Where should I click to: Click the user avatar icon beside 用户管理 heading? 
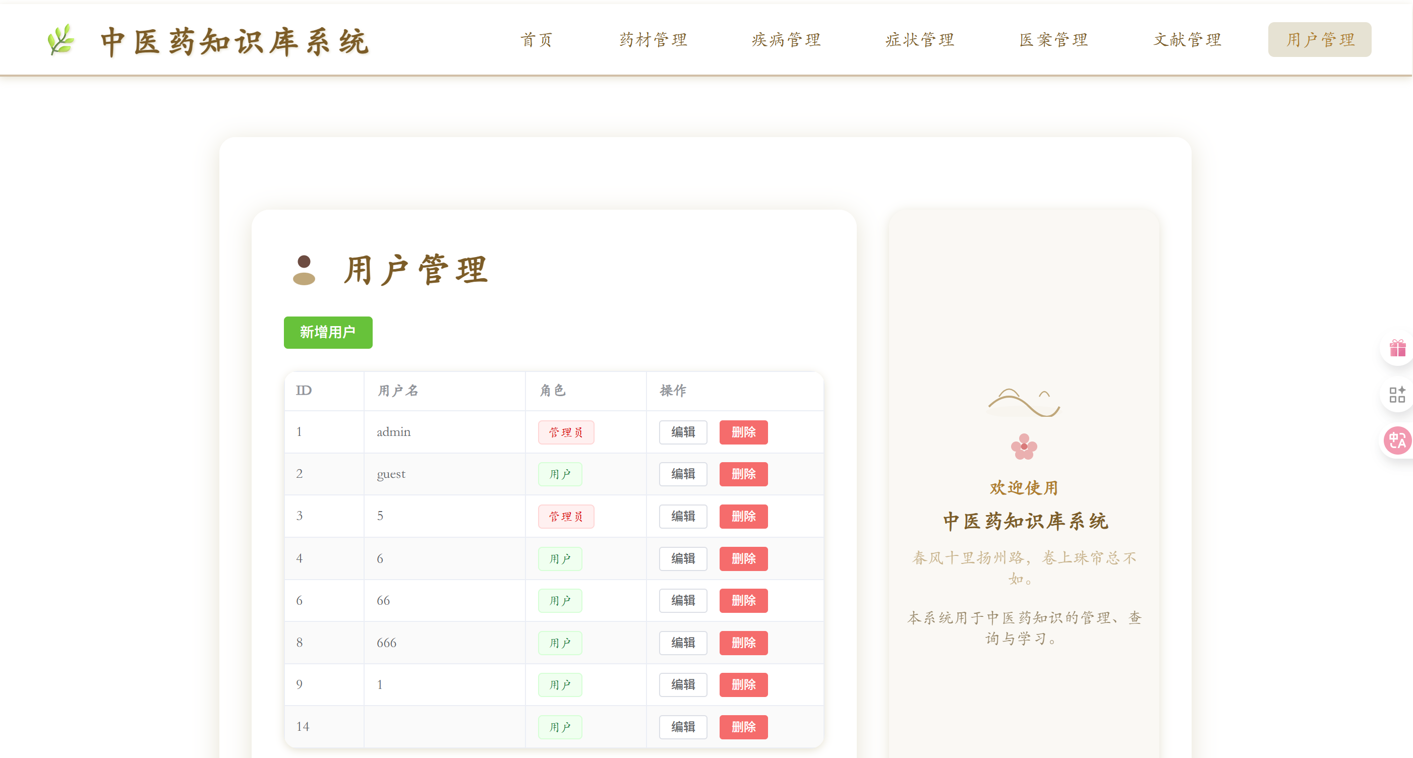click(304, 270)
